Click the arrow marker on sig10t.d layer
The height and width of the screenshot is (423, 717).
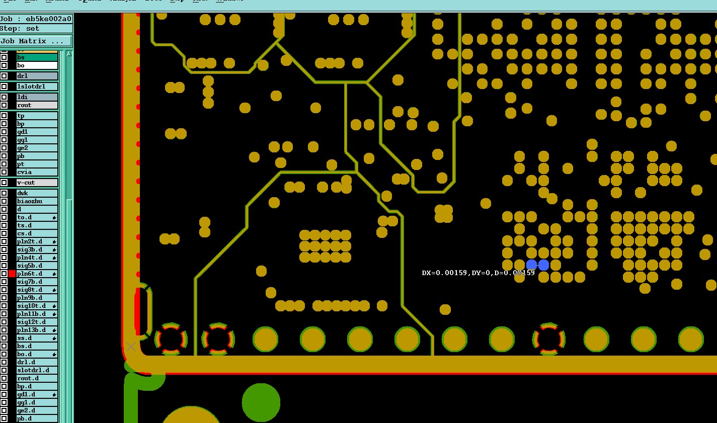click(x=54, y=306)
